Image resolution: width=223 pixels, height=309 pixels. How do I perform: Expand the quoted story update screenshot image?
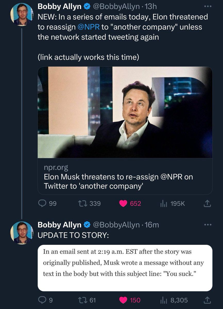(x=125, y=268)
